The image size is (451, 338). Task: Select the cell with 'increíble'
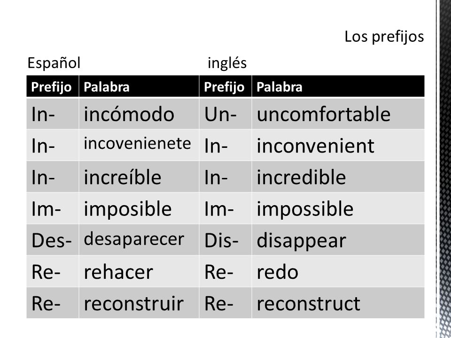click(x=139, y=177)
